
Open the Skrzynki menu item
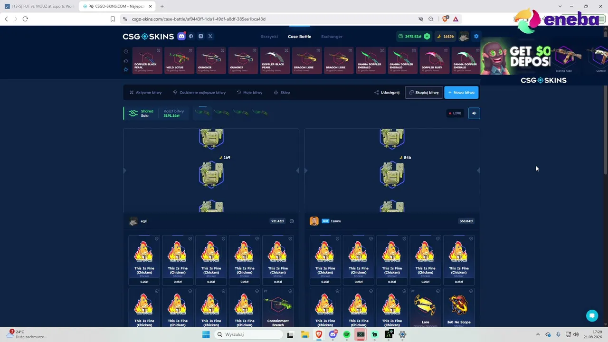coord(269,37)
